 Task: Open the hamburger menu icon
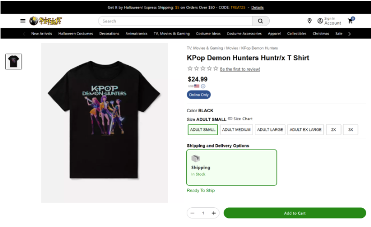tap(22, 21)
